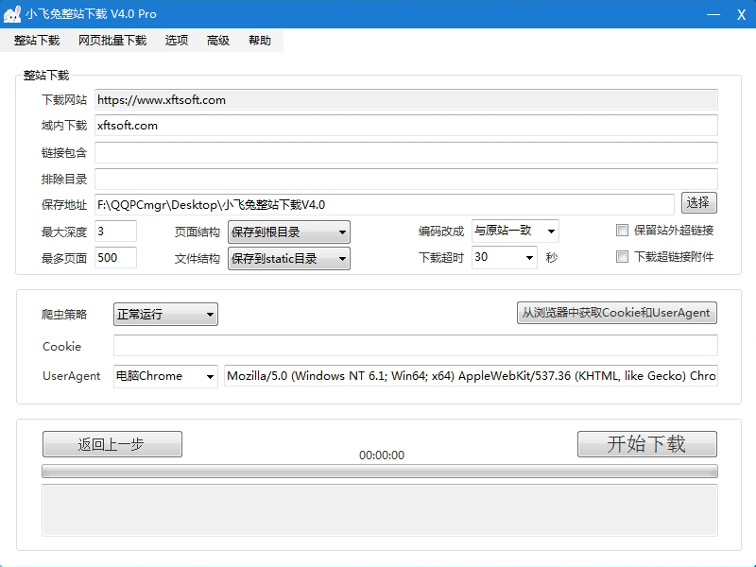Toggle the 下载超链接附件 checkbox
This screenshot has height=567, width=756.
[x=622, y=257]
